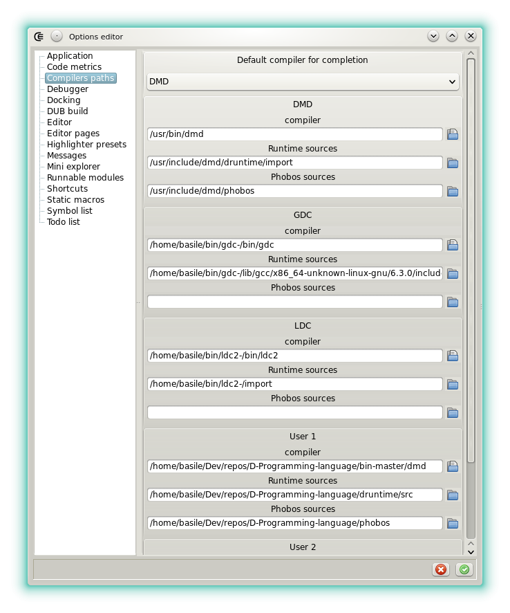Image resolution: width=510 pixels, height=613 pixels.
Task: Click the LDC compiler path field
Action: click(295, 356)
